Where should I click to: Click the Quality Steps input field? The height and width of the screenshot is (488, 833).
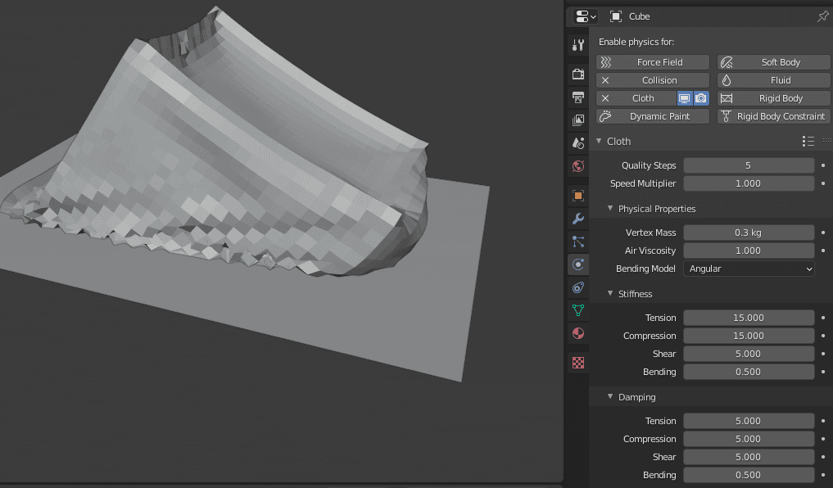point(748,165)
